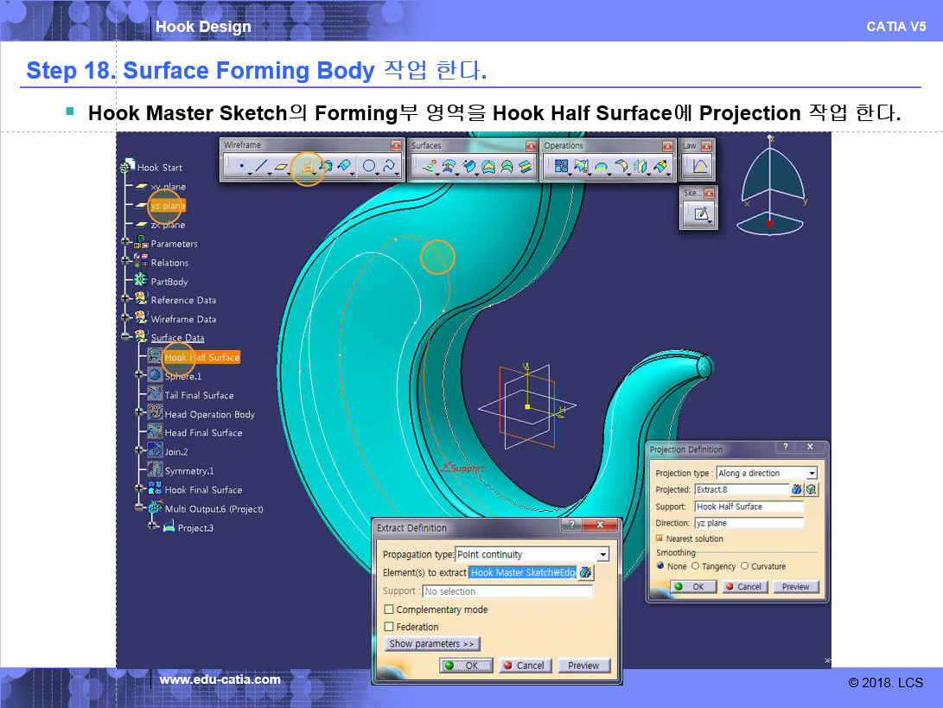Click the Projection tool in Wireframe toolbar
This screenshot has height=708, width=943.
coord(307,167)
